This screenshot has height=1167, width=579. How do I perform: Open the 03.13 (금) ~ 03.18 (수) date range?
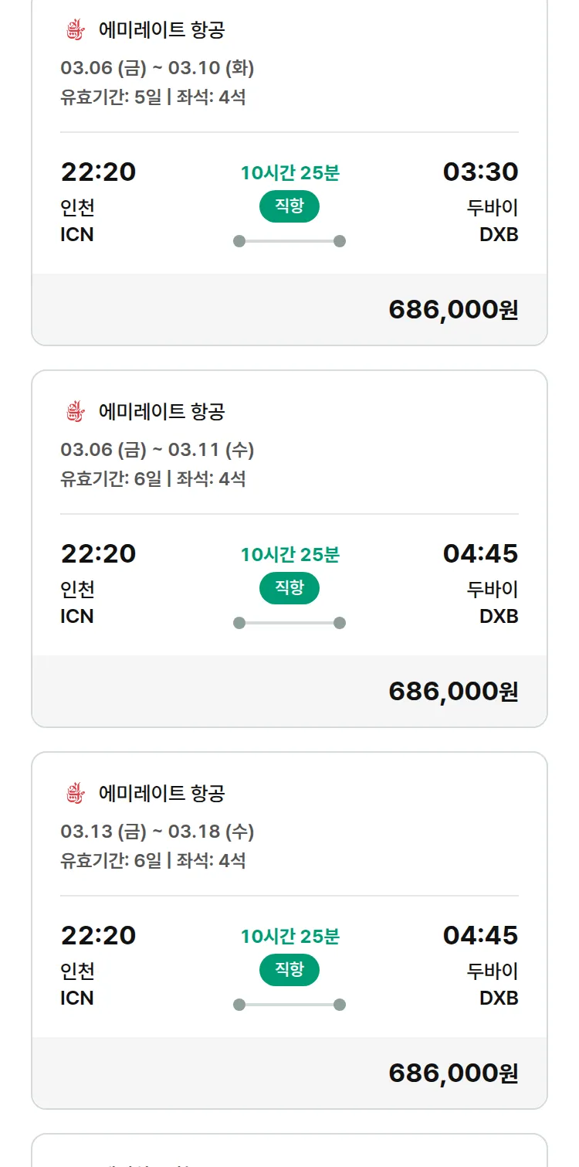pyautogui.click(x=157, y=831)
